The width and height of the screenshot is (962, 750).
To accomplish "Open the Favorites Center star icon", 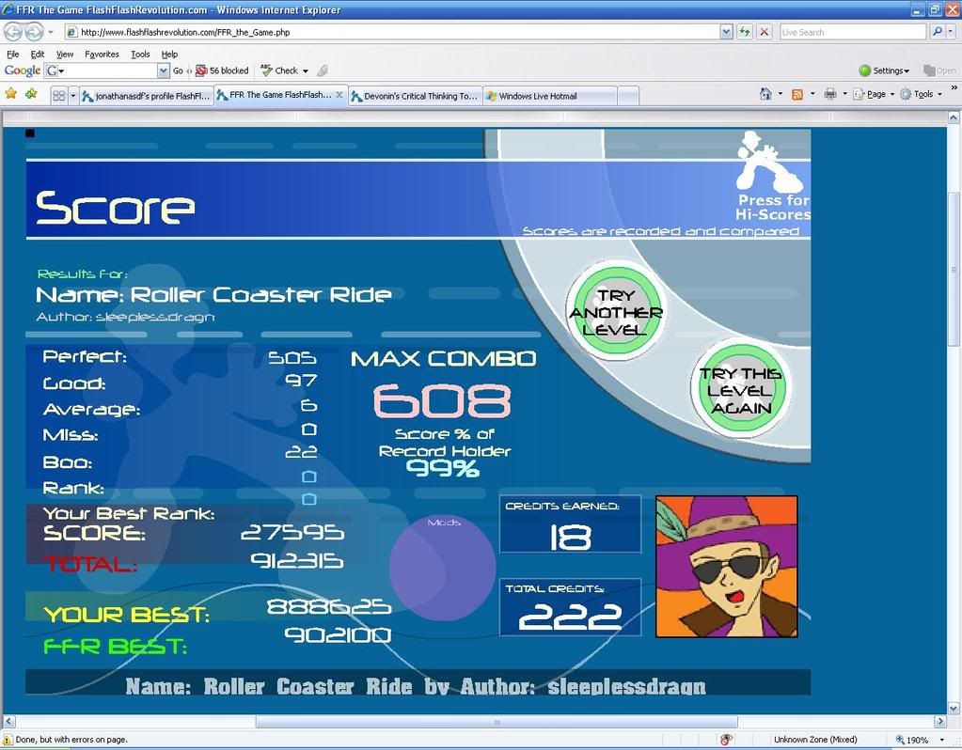I will 11,95.
